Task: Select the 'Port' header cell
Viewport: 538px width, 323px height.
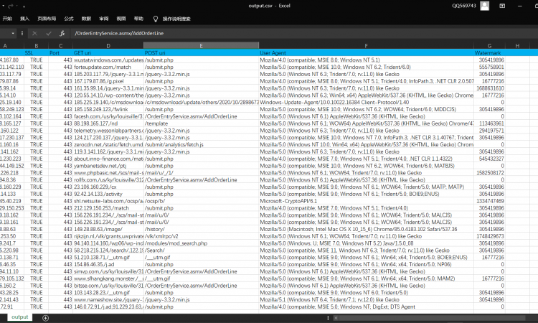Action: (x=61, y=53)
